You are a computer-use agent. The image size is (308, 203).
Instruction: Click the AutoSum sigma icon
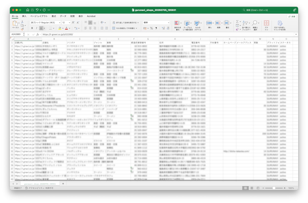(x=237, y=22)
